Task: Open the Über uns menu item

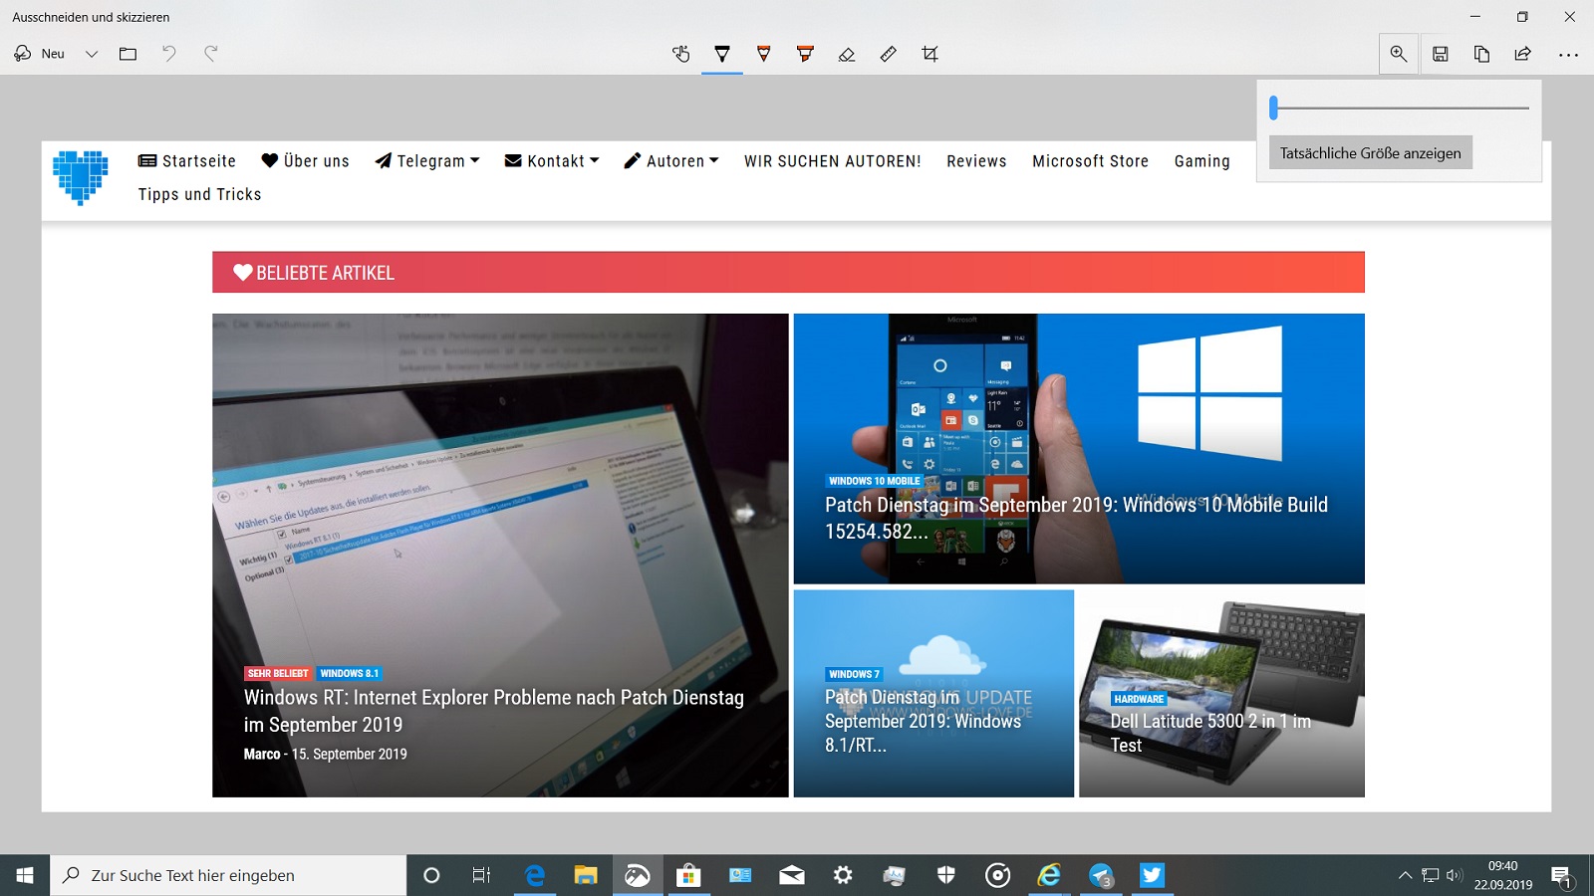Action: coord(305,161)
